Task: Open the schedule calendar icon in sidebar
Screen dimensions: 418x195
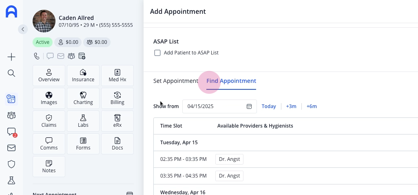Action: (x=11, y=99)
